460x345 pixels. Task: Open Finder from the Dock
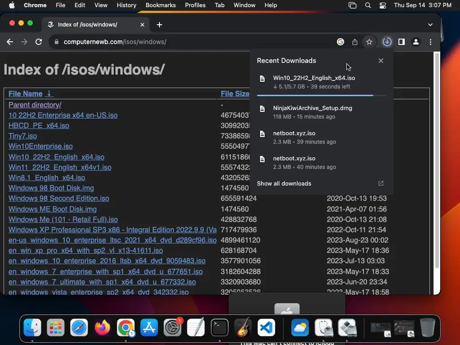(x=32, y=327)
